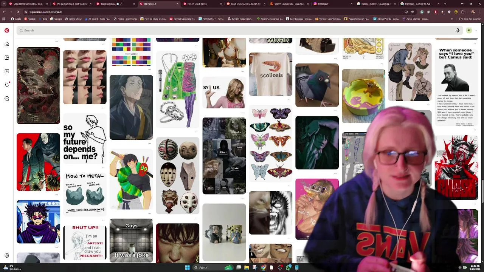Viewport: 484px width, 272px height.
Task: Open Google Chrome from taskbar
Action: (x=263, y=267)
